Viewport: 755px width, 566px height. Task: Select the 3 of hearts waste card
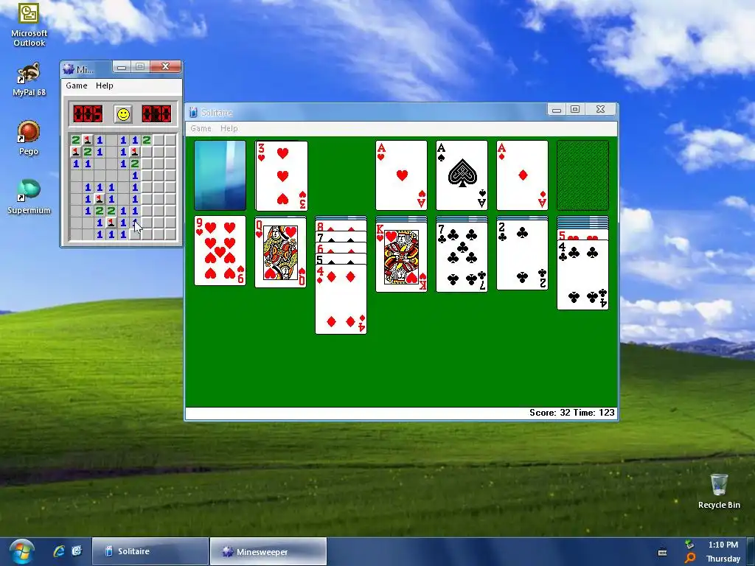coord(282,175)
